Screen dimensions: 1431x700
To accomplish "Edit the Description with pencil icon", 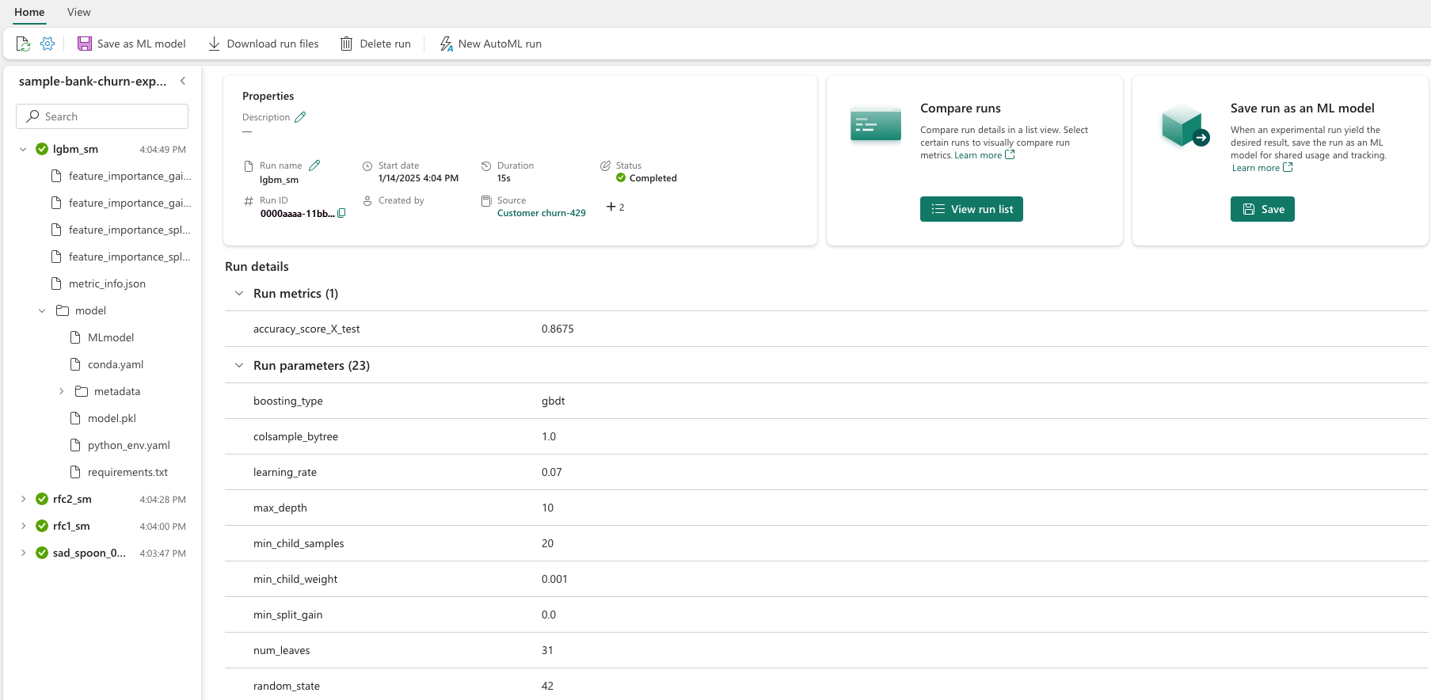I will [x=300, y=117].
